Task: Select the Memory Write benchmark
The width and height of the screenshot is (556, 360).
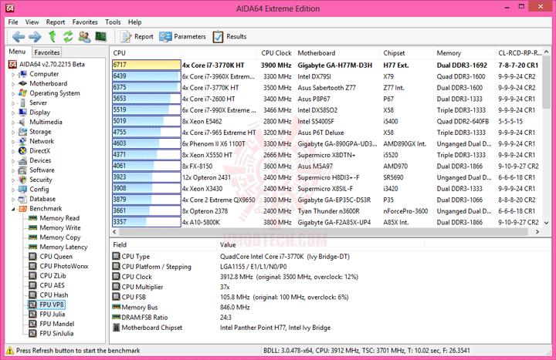Action: (60, 227)
